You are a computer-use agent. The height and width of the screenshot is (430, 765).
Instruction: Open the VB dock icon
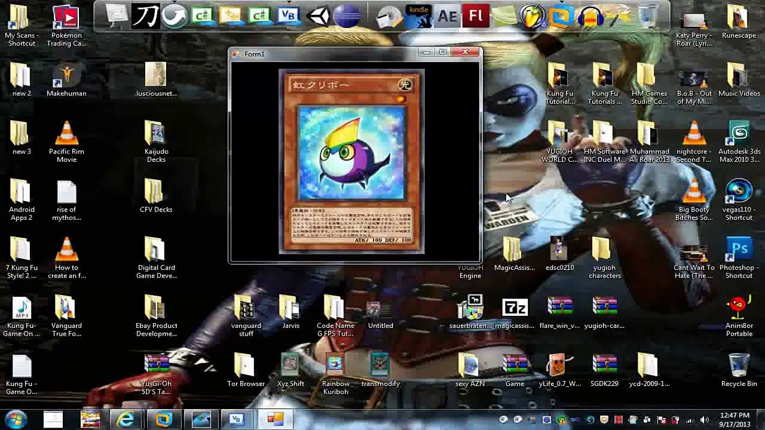pos(289,16)
